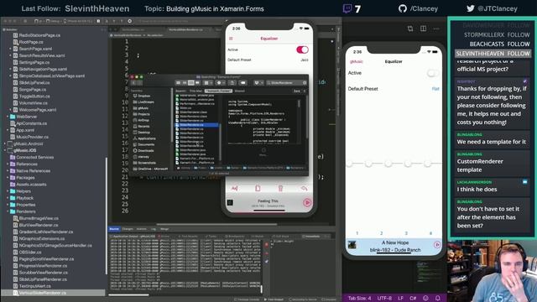Click Finder back/forward navigation buttons
The image size is (537, 302).
(x=136, y=83)
